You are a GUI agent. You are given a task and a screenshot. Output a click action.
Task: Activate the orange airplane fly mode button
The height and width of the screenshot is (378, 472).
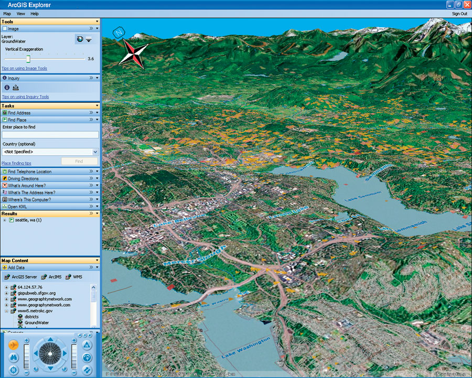tap(13, 345)
